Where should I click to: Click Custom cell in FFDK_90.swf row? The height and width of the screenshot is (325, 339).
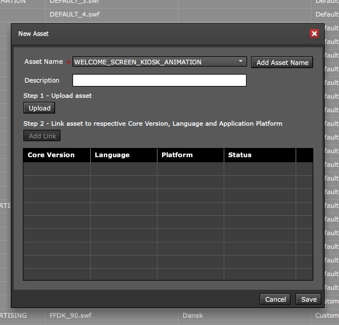[326, 315]
